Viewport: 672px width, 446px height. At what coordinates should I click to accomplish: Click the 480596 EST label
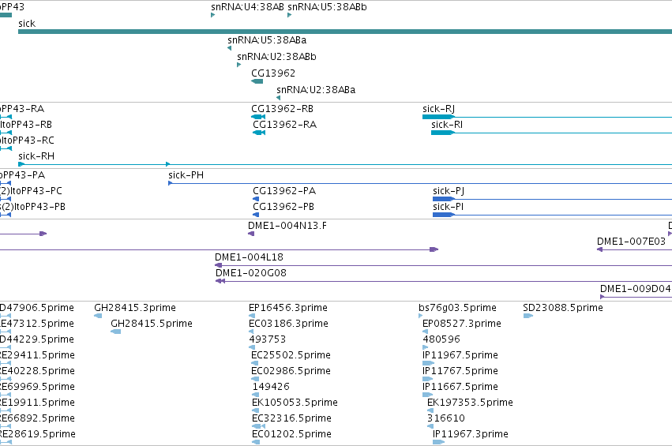[x=441, y=339]
